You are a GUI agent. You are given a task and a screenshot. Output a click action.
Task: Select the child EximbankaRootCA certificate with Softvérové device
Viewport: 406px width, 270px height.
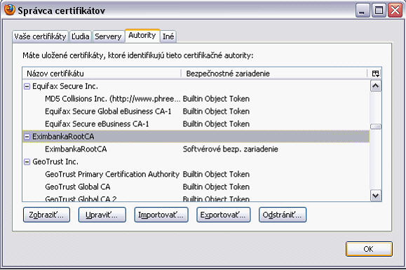[x=196, y=149]
